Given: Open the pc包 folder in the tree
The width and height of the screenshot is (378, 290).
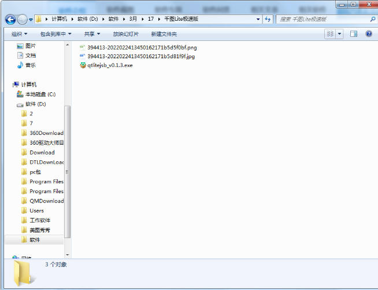Looking at the screenshot, I should click(35, 172).
